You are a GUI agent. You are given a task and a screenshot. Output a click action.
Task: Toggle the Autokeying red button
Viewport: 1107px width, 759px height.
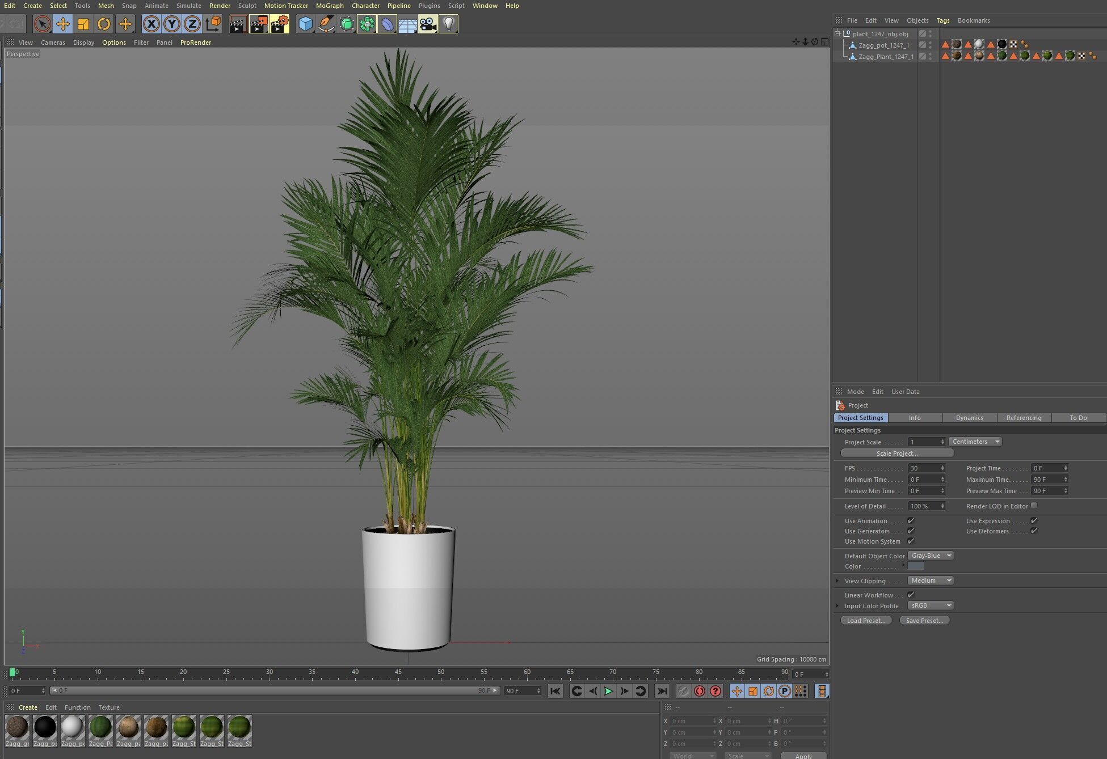(x=700, y=691)
